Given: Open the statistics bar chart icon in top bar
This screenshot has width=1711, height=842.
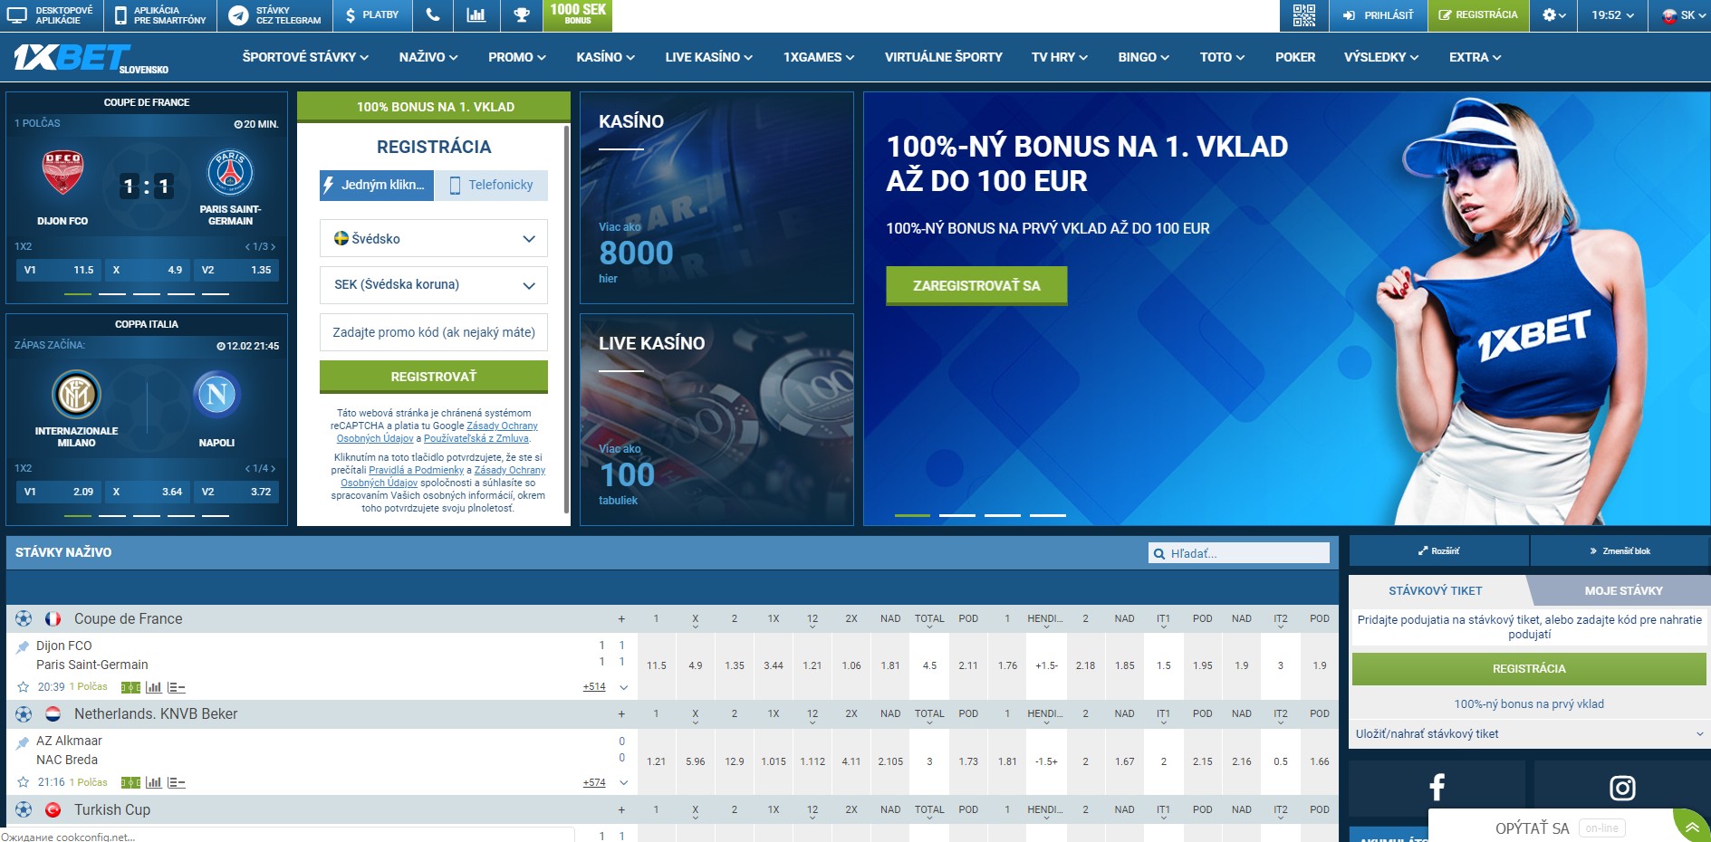Looking at the screenshot, I should 476,15.
